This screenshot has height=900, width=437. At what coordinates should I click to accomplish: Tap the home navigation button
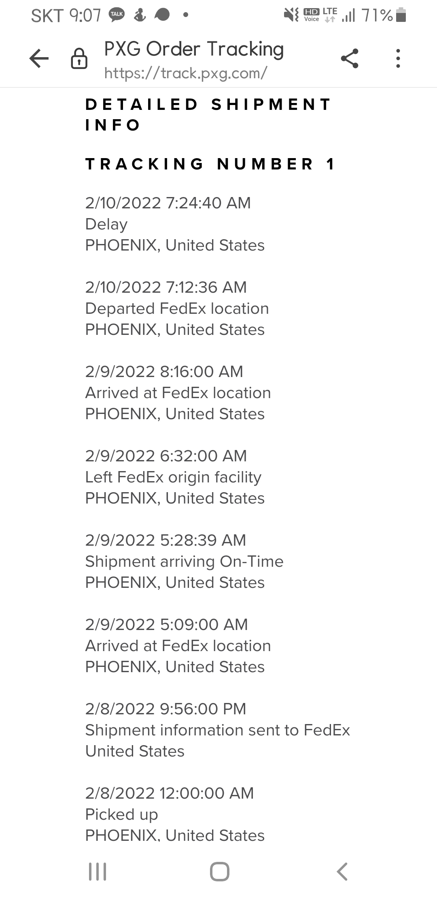219,871
